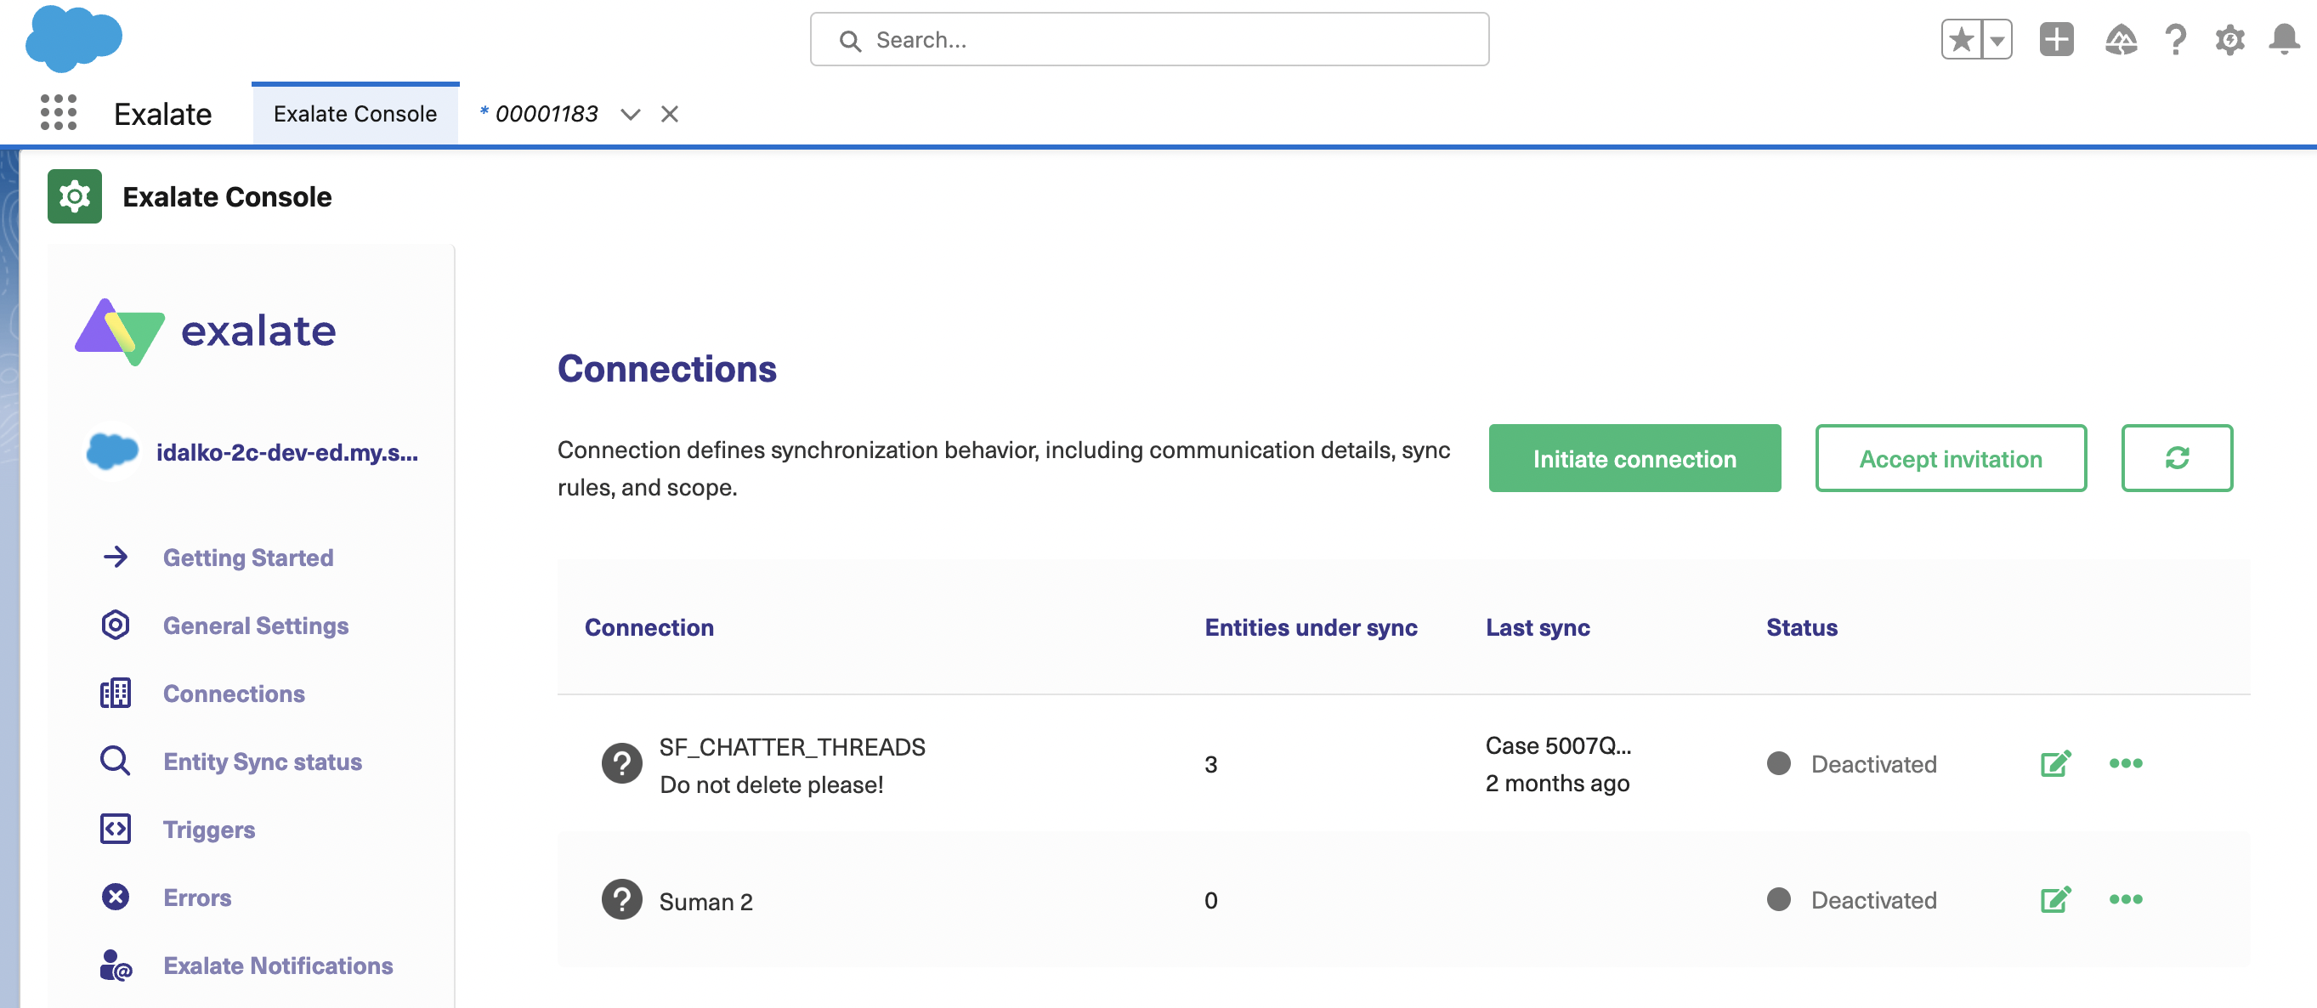
Task: Click the Initiate connection button
Action: click(1634, 458)
